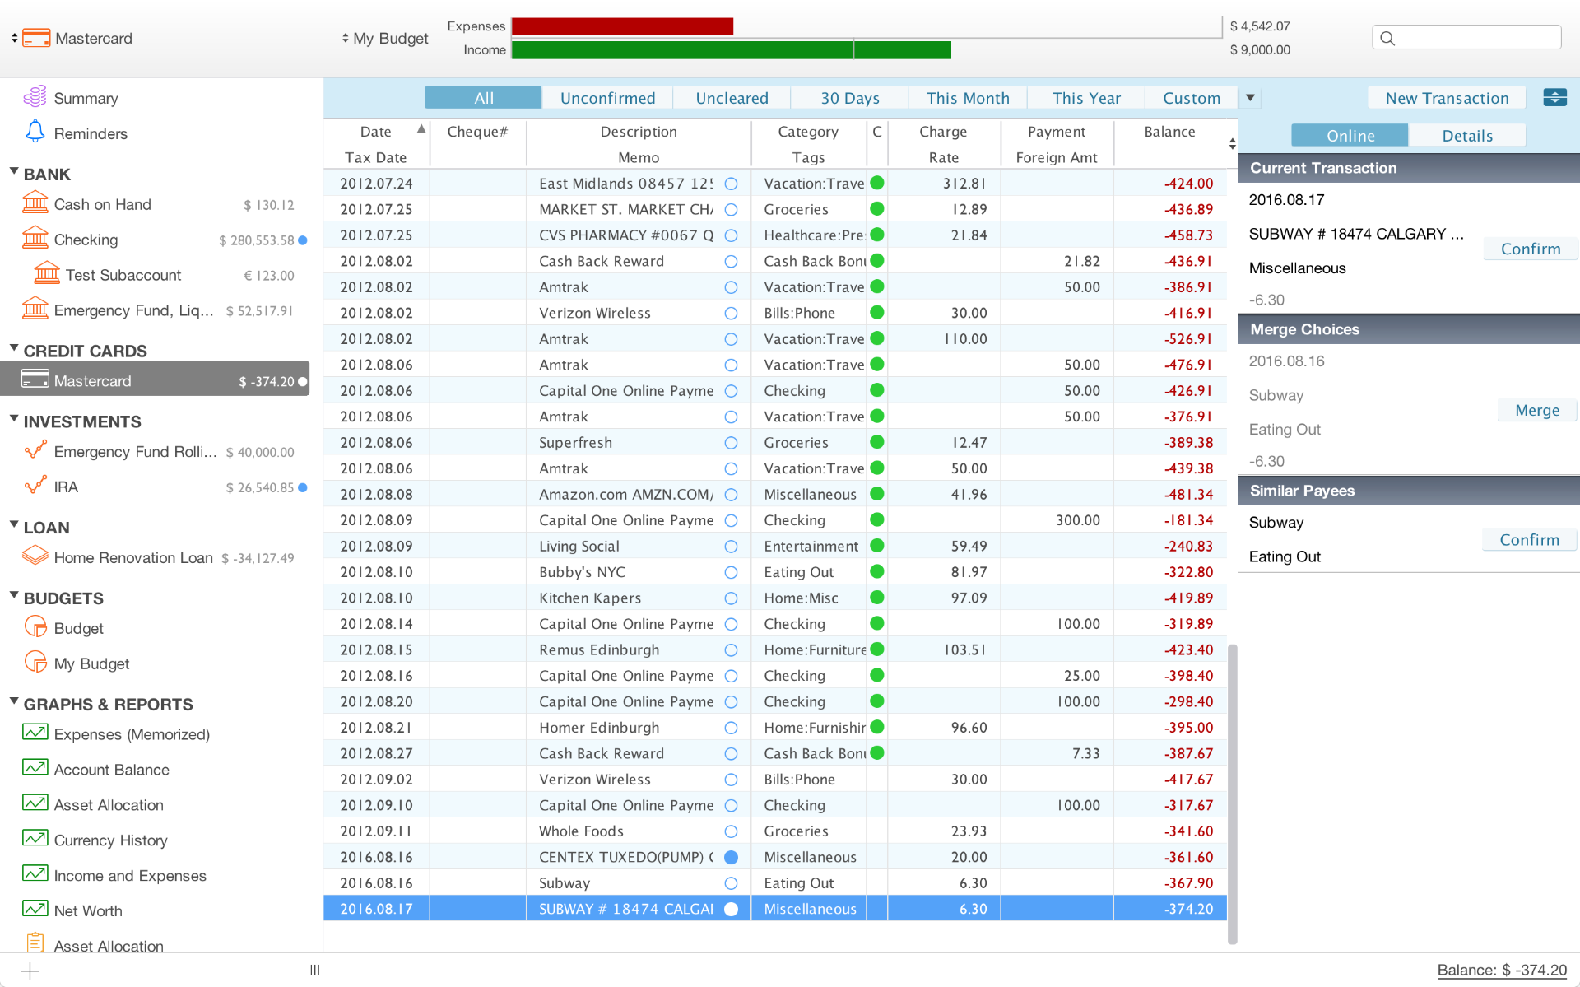The height and width of the screenshot is (987, 1580).
Task: Collapse the GRAPHS & REPORTS section
Action: click(14, 701)
